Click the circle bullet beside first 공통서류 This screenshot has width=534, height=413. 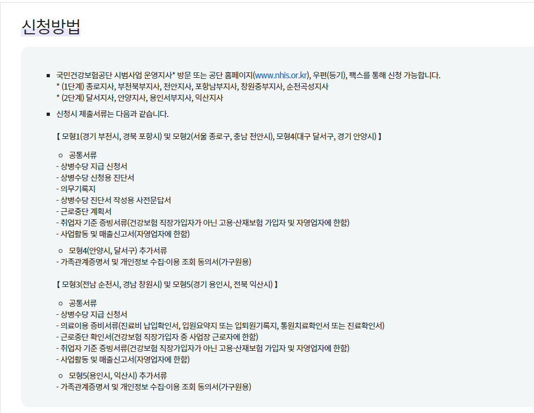click(61, 156)
